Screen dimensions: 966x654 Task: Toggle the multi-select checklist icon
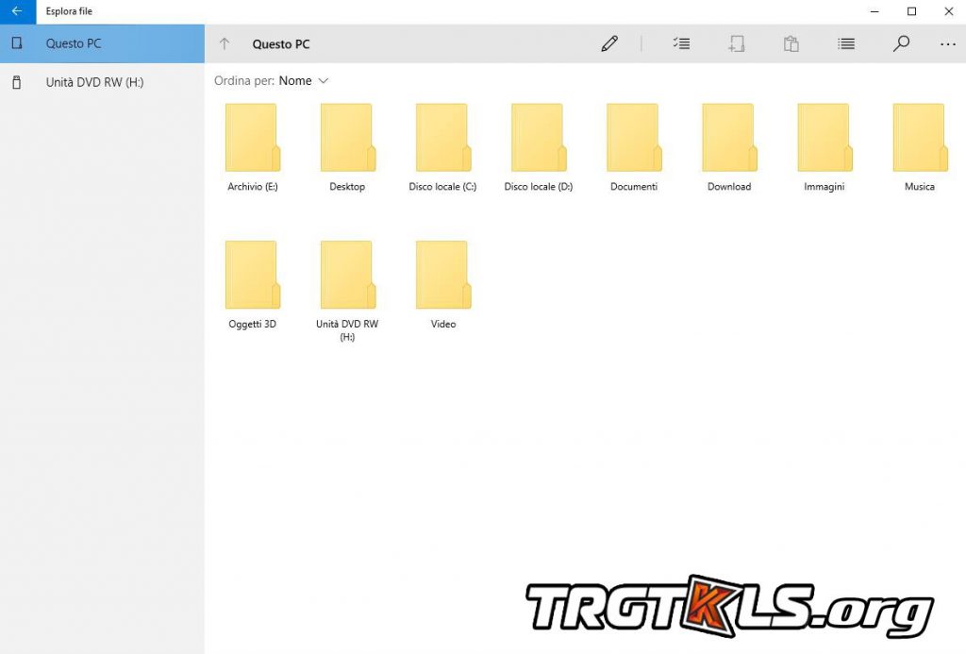tap(681, 43)
